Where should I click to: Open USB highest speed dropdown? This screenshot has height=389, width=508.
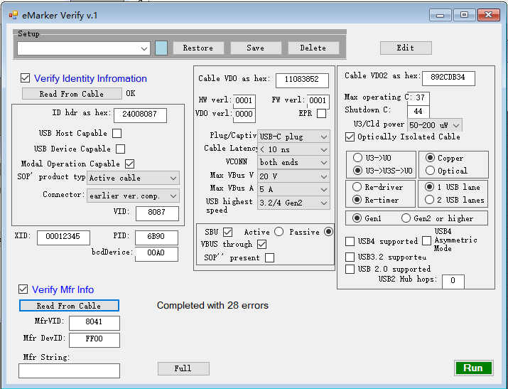pyautogui.click(x=293, y=203)
